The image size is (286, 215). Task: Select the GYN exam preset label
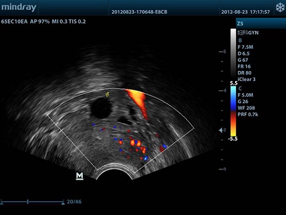pyautogui.click(x=248, y=33)
